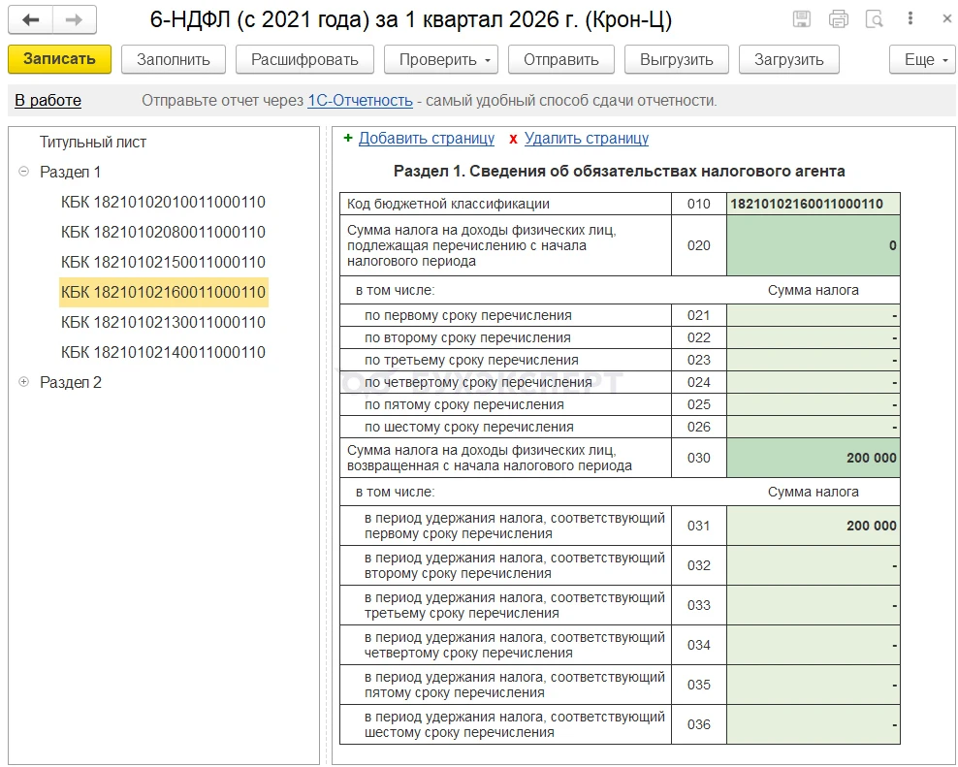The width and height of the screenshot is (958, 767).
Task: Click the Добавить страницу link
Action: click(427, 138)
